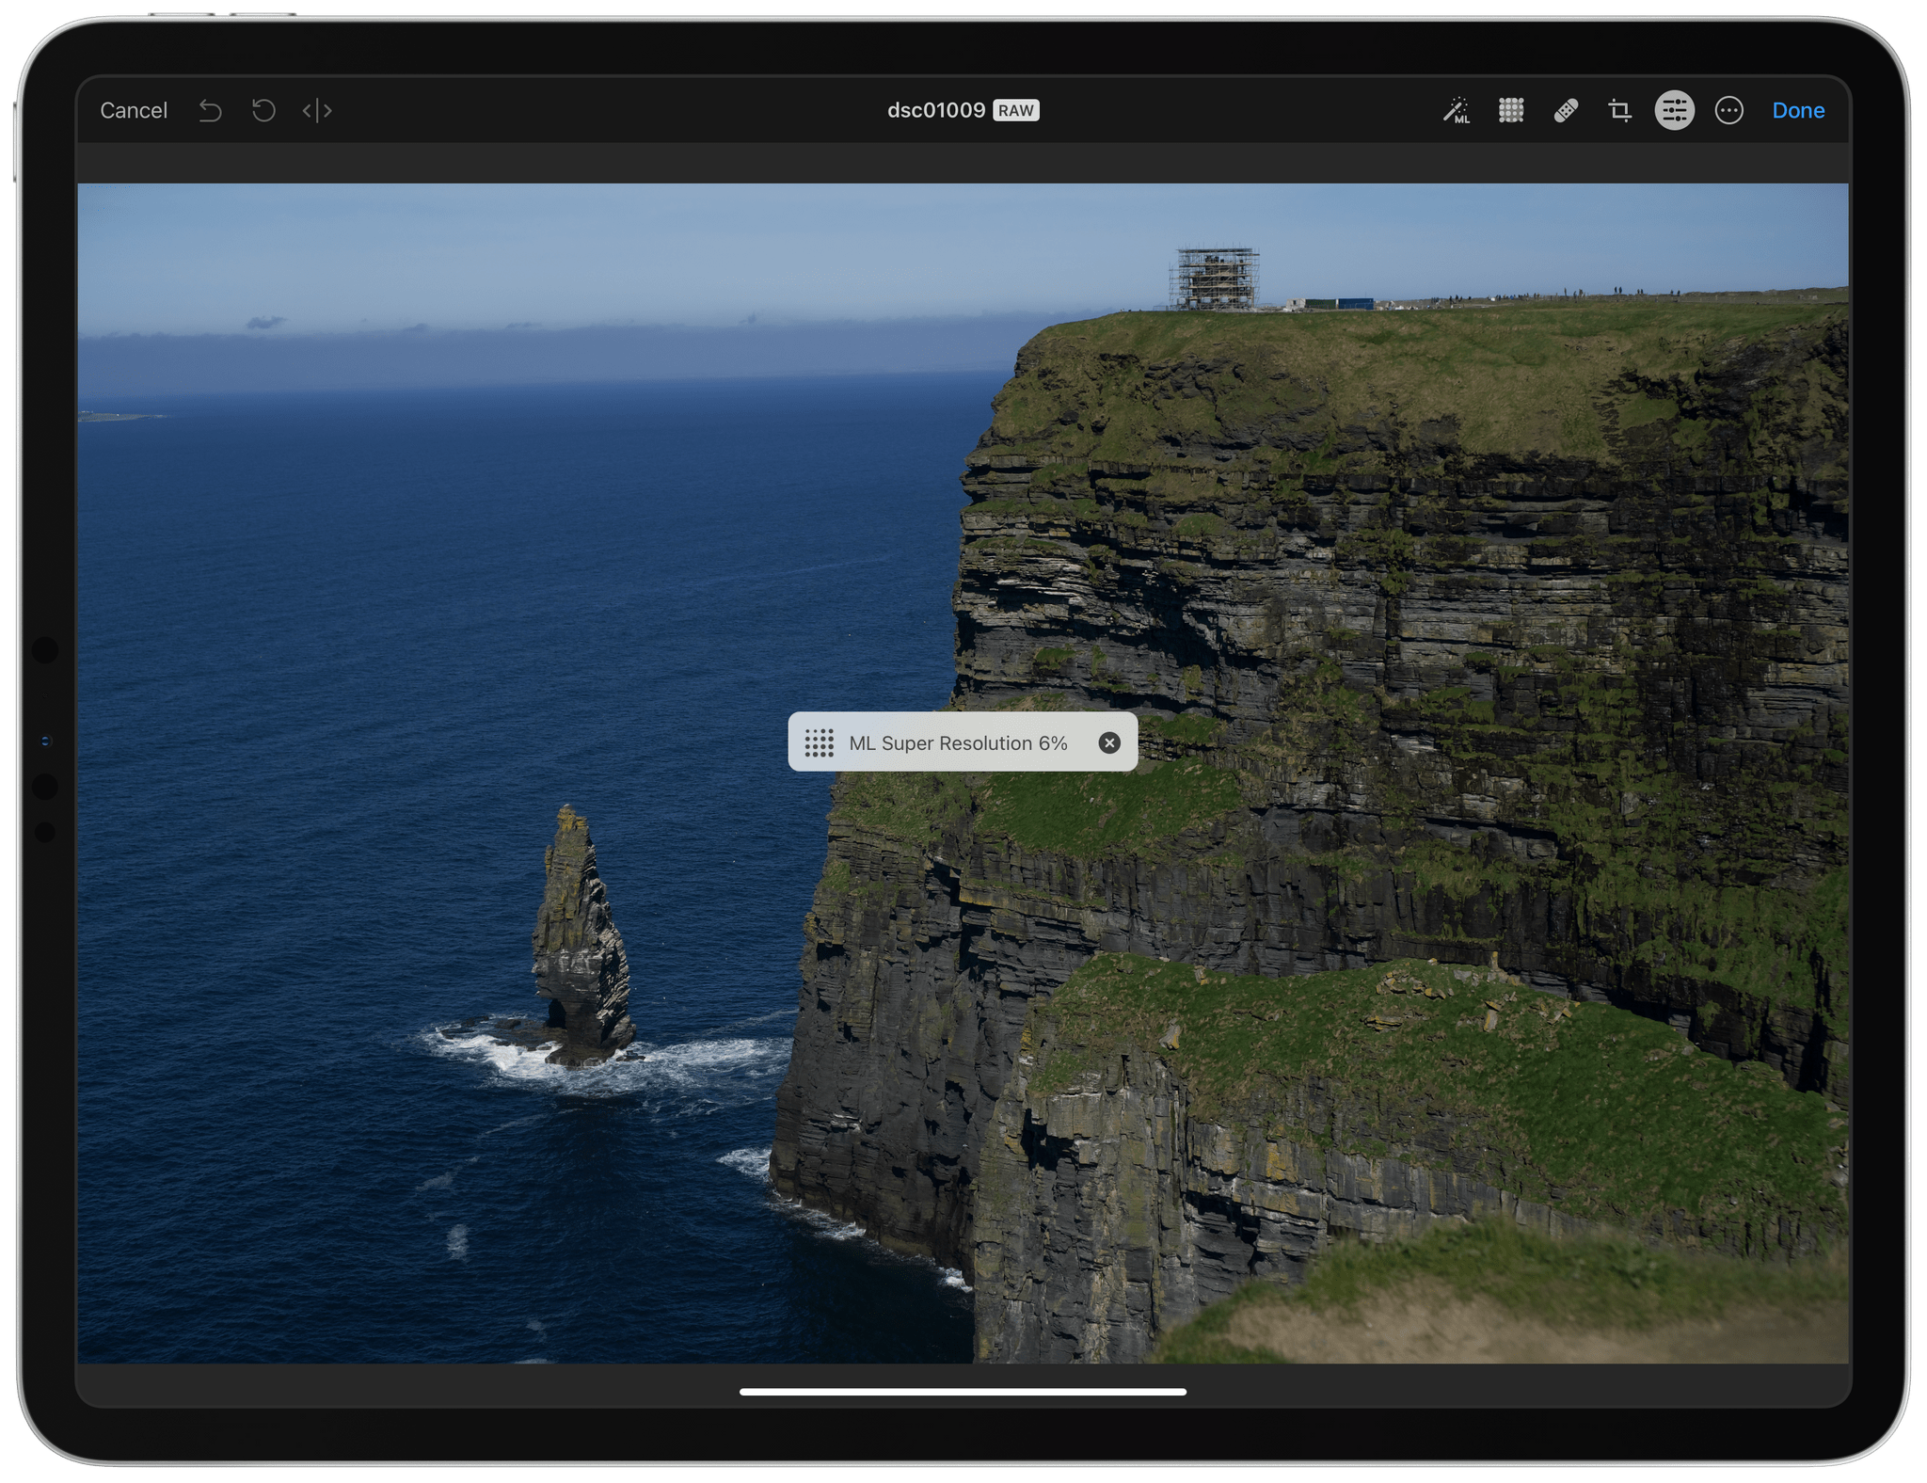Toggle the color adjustments panel
1927x1483 pixels.
[1674, 110]
